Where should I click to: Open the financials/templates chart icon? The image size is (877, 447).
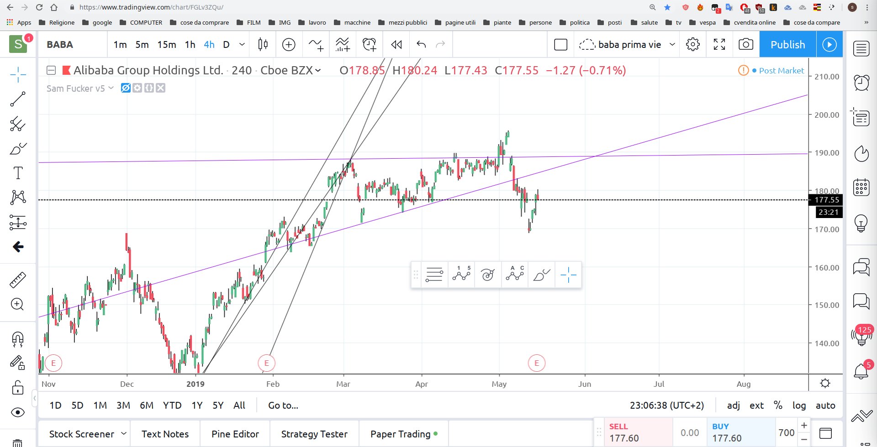coord(343,44)
